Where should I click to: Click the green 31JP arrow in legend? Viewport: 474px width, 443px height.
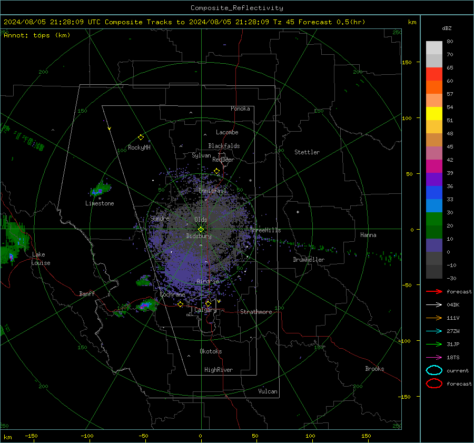click(434, 344)
